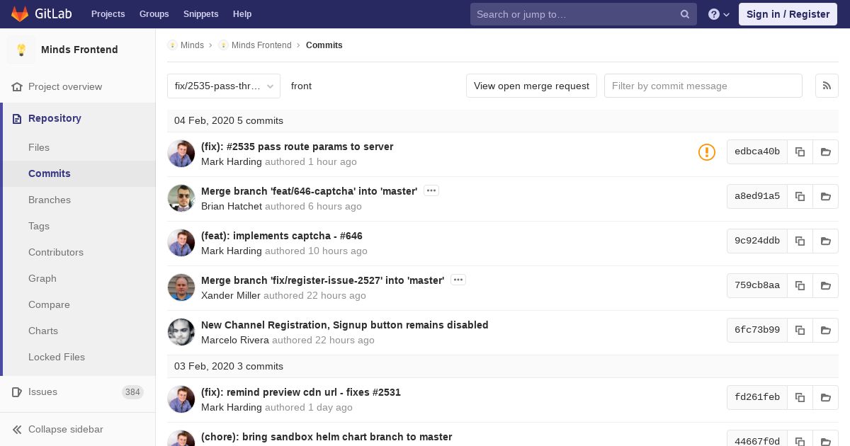Click the search magnifier icon
The width and height of the screenshot is (850, 446).
click(684, 14)
